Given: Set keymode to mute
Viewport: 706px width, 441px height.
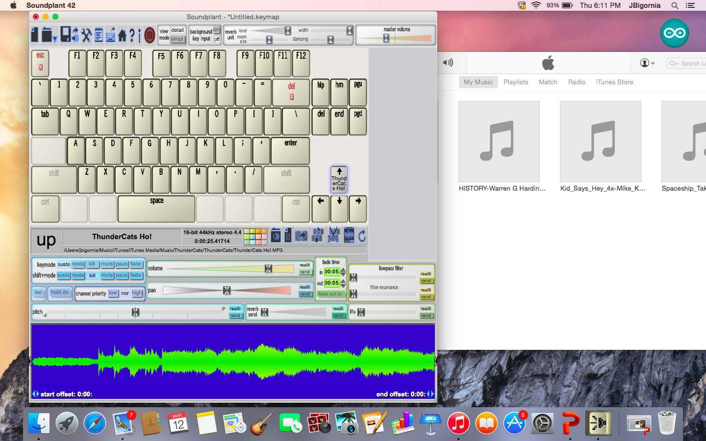Looking at the screenshot, I should [107, 264].
